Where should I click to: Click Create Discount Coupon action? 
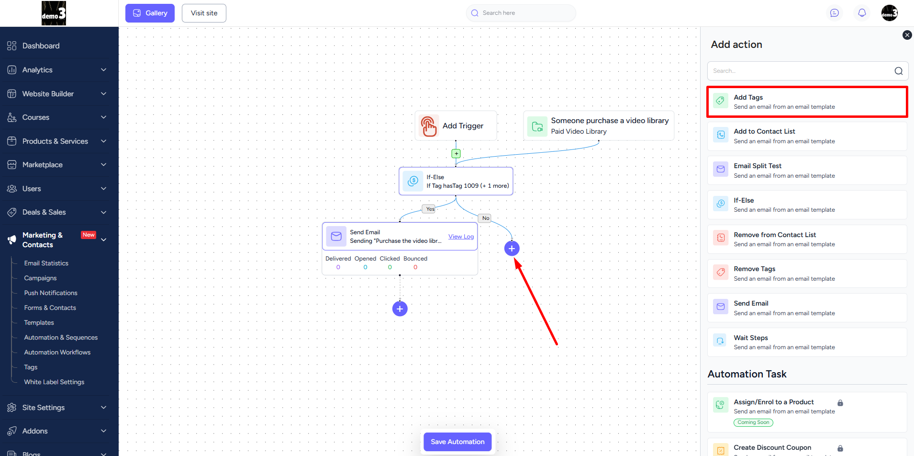pos(807,447)
